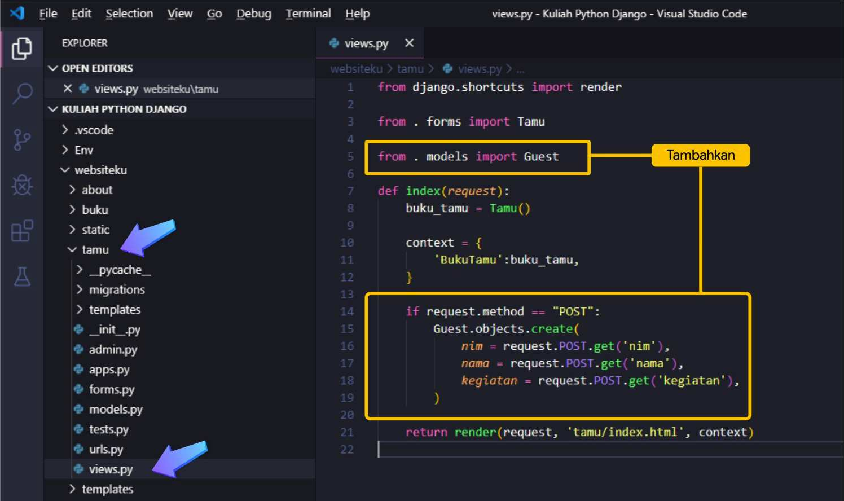Open the Terminal menu
844x501 pixels.
click(308, 14)
